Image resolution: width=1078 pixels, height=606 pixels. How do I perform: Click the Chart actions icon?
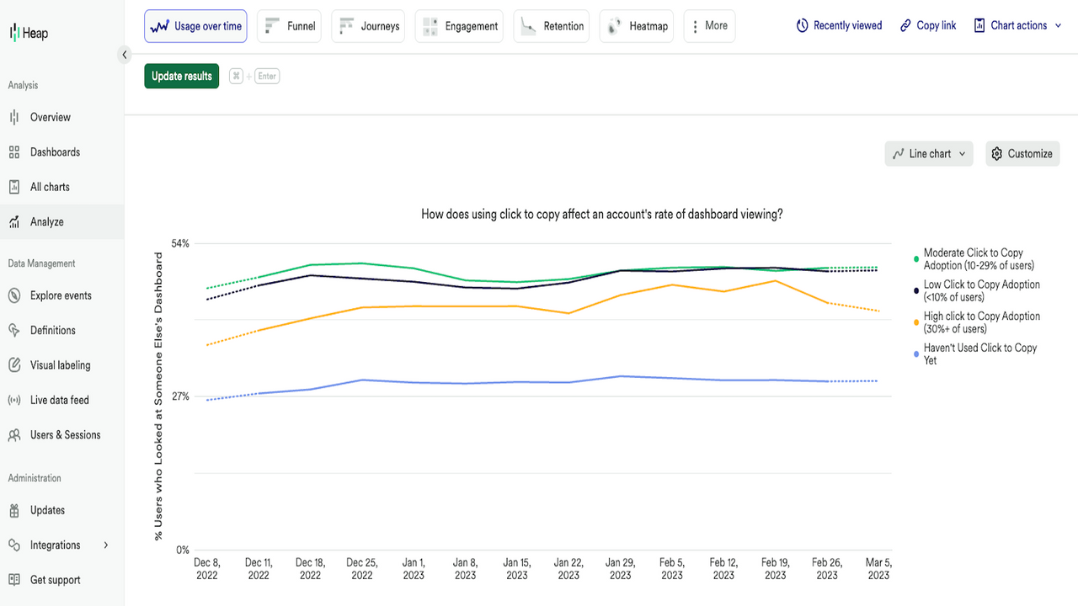coord(979,26)
